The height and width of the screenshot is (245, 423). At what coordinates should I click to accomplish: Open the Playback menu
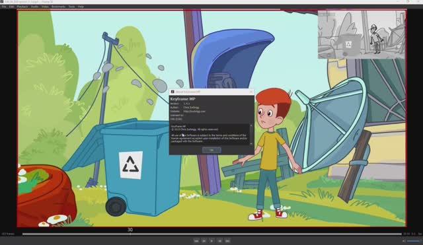(x=22, y=7)
